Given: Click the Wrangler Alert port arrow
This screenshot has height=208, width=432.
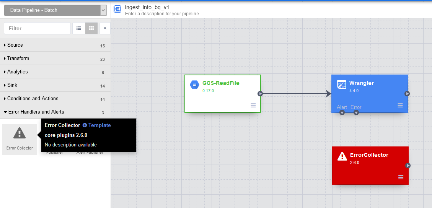Looking at the screenshot, I should coord(342,112).
